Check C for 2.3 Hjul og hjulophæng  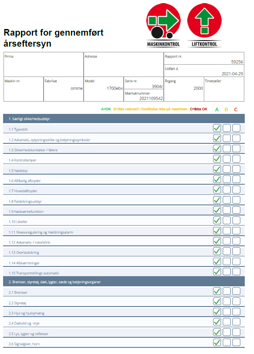click(x=236, y=311)
